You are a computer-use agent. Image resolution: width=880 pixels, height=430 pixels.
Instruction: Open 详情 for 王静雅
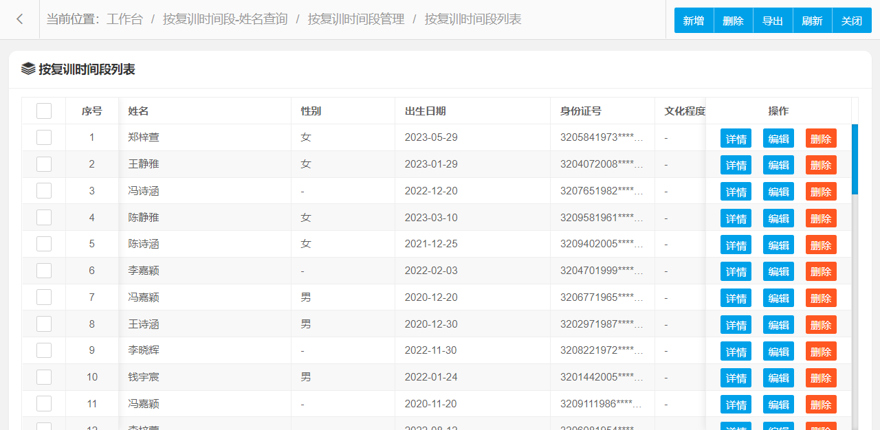pyautogui.click(x=736, y=165)
